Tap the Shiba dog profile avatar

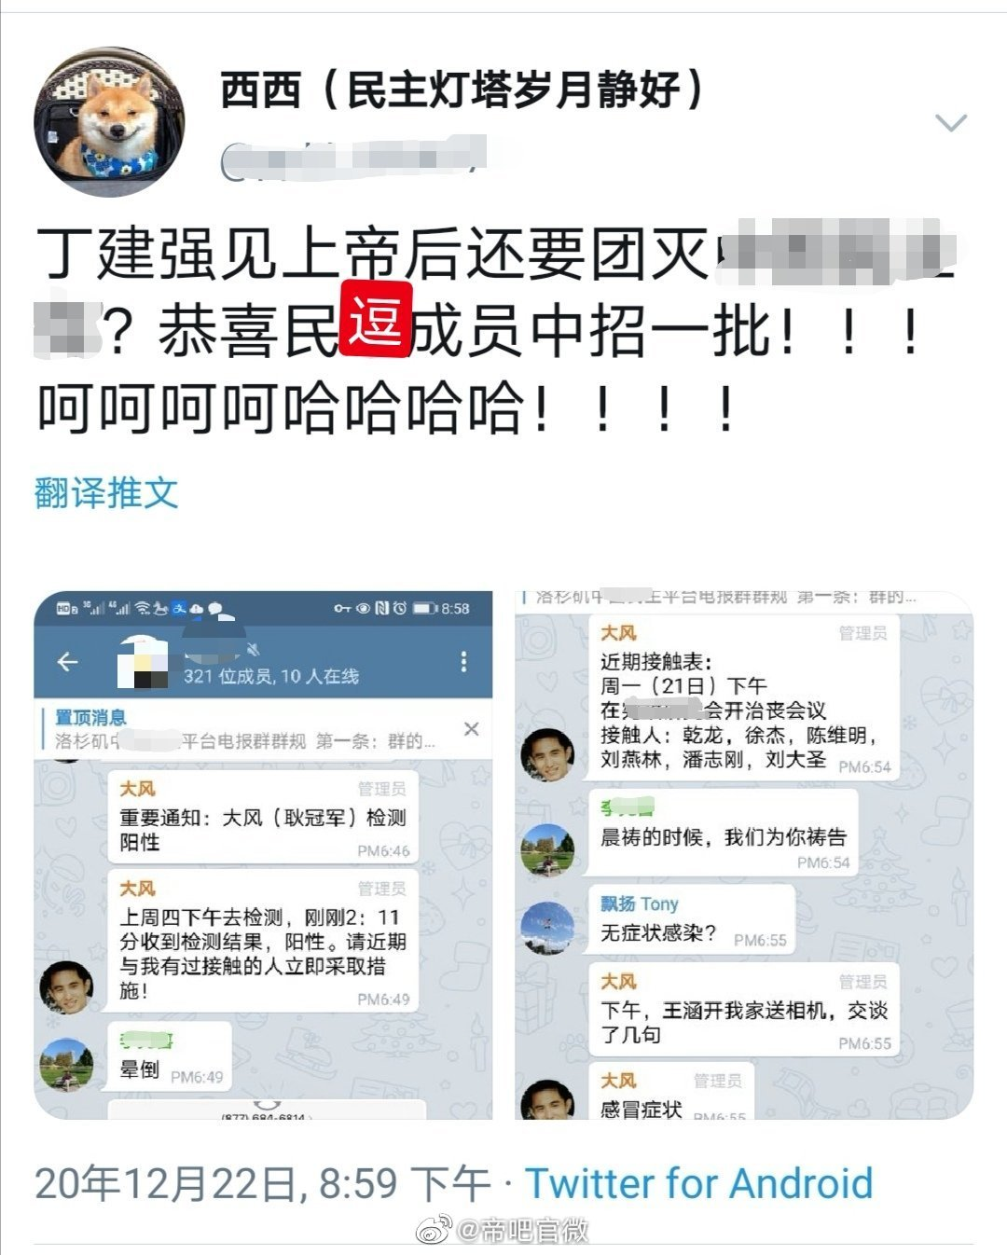click(110, 122)
